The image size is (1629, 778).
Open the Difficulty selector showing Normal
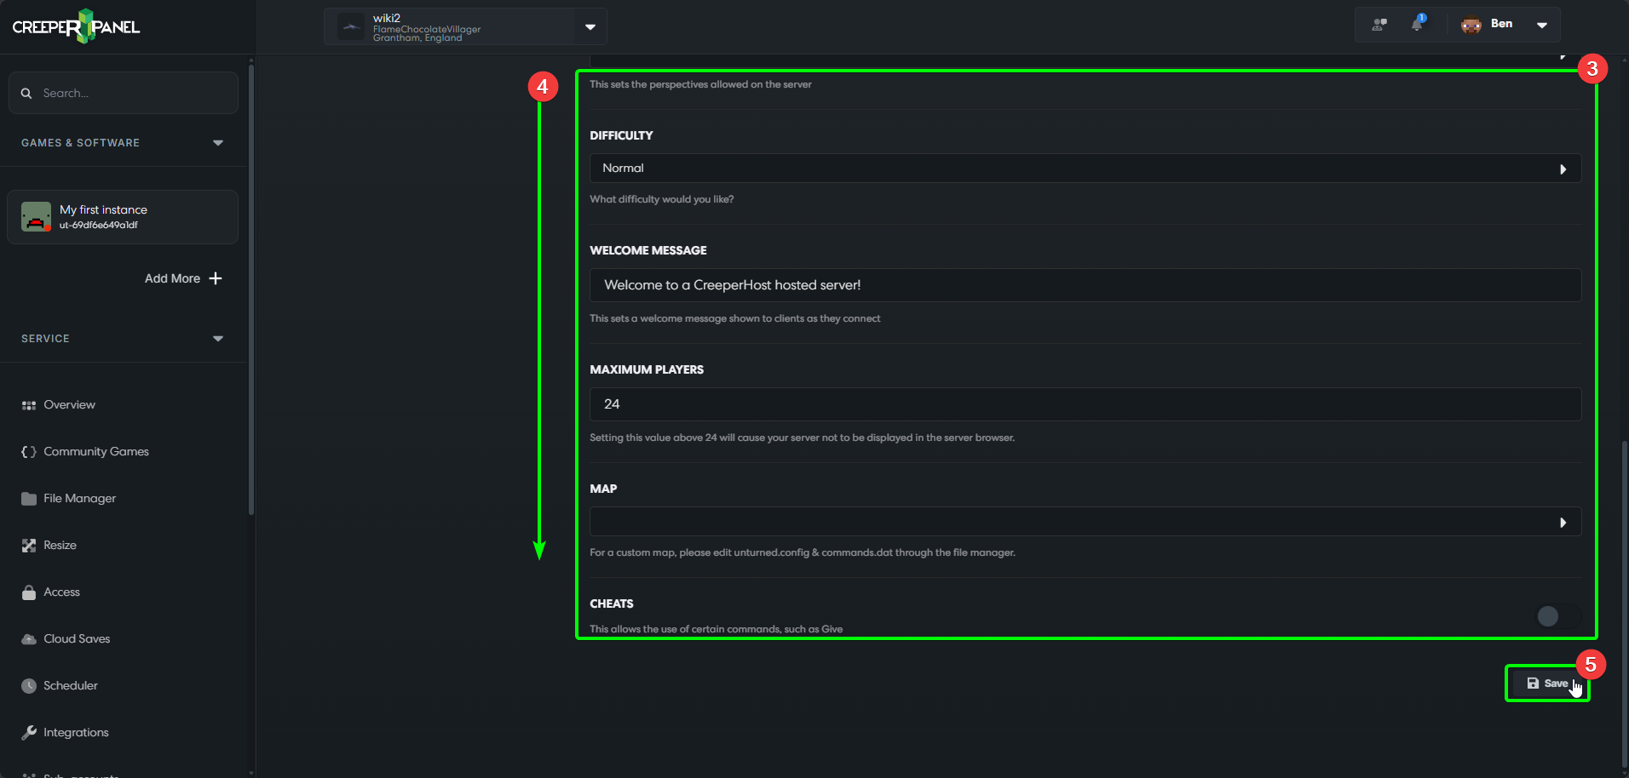tap(1084, 168)
